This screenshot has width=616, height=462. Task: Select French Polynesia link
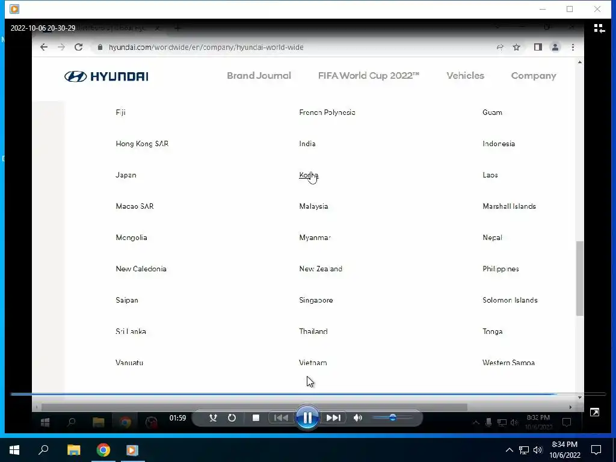point(327,112)
